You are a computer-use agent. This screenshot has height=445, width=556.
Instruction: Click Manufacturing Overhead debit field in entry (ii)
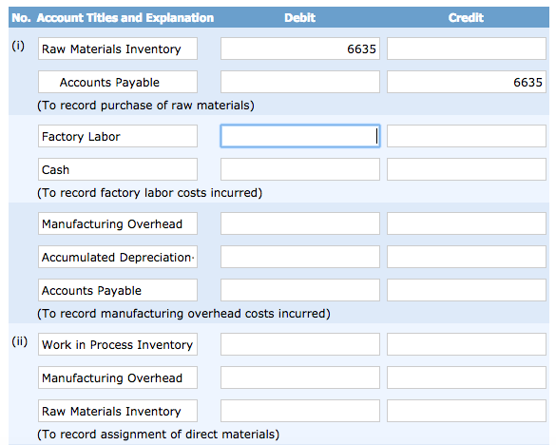click(300, 377)
